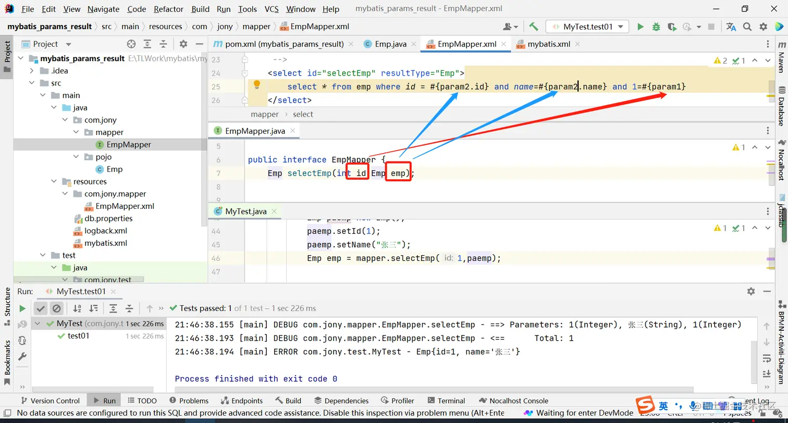788x423 pixels.
Task: Select logback.xml in project tree
Action: click(x=106, y=231)
